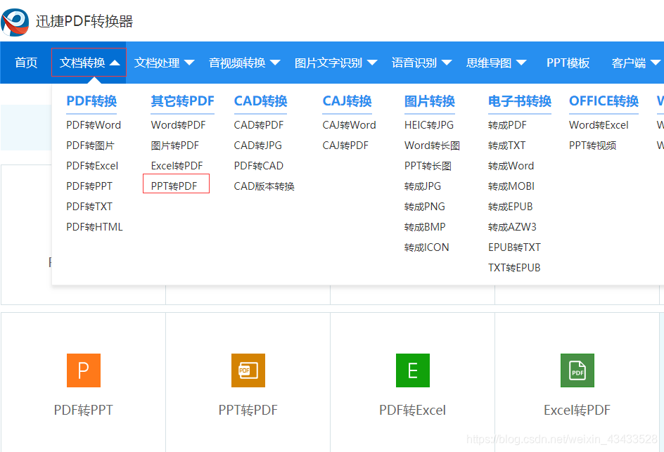This screenshot has height=452, width=664.
Task: Open EPUB转TXT conversion
Action: coord(514,247)
